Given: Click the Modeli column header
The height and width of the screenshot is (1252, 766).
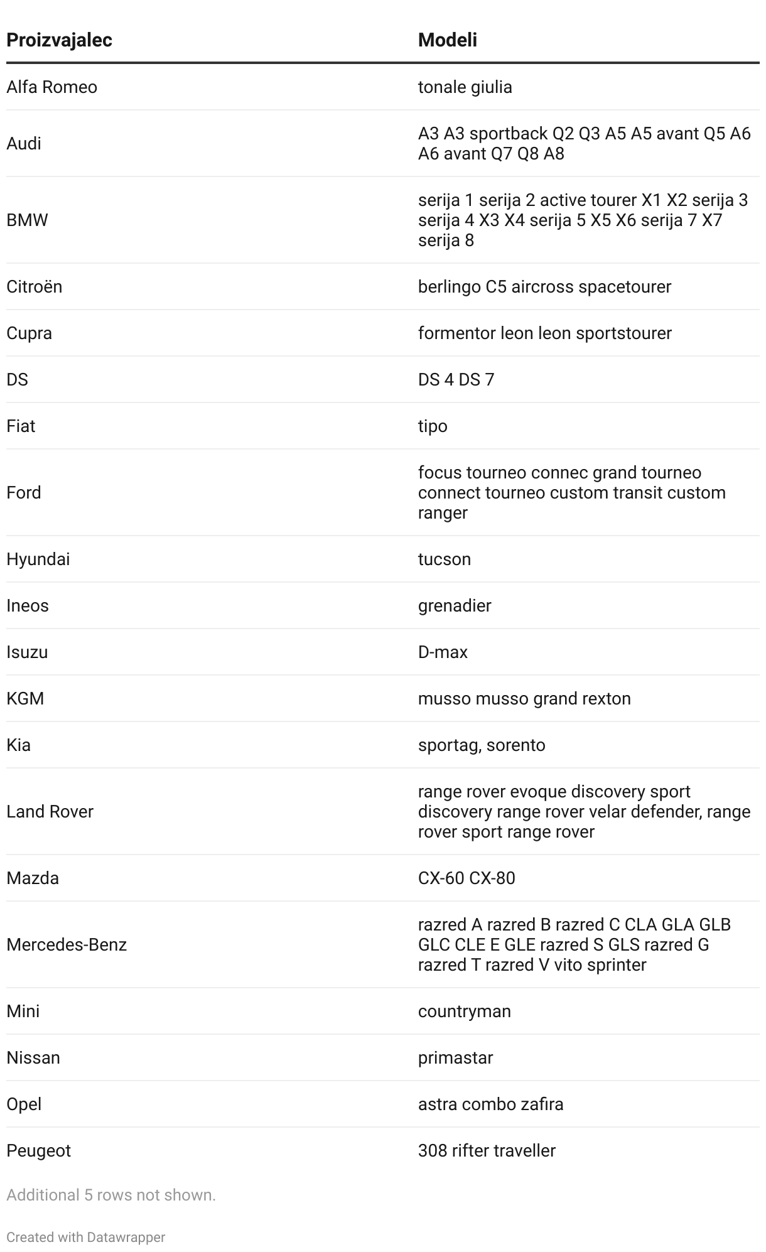Looking at the screenshot, I should tap(447, 40).
